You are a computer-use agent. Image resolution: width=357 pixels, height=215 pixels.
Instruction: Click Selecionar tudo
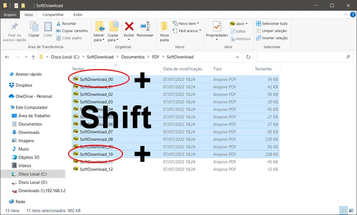pos(272,24)
